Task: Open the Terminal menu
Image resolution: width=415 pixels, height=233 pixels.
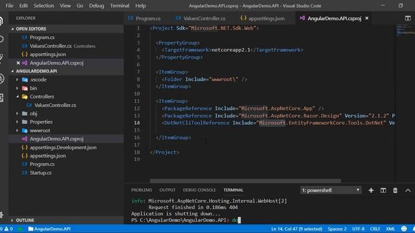Action: [x=119, y=6]
